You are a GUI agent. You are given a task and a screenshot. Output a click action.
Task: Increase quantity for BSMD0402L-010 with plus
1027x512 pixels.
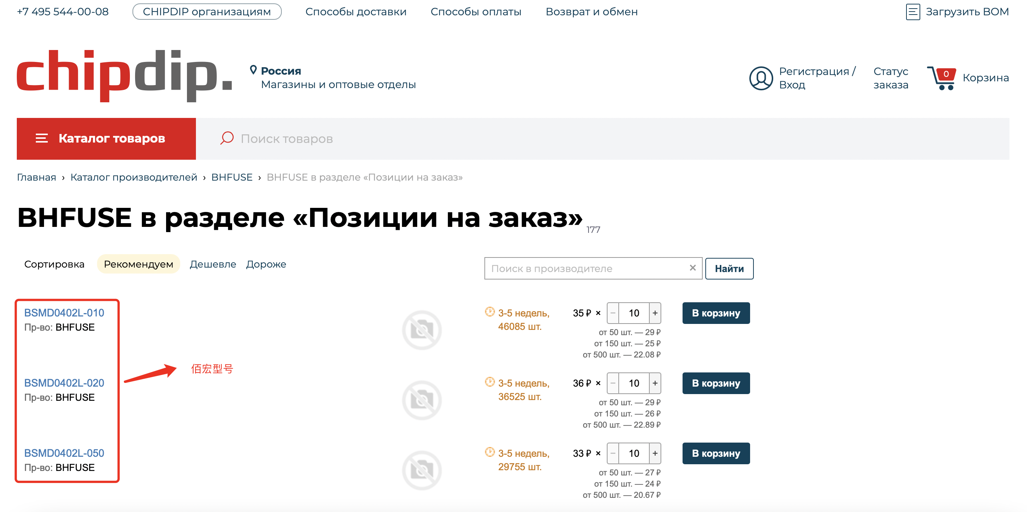pyautogui.click(x=655, y=313)
